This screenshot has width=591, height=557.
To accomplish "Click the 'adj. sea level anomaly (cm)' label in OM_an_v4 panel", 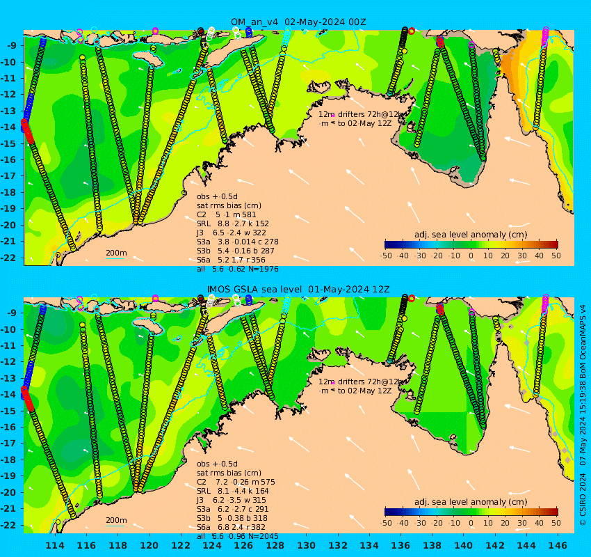I will pyautogui.click(x=471, y=235).
